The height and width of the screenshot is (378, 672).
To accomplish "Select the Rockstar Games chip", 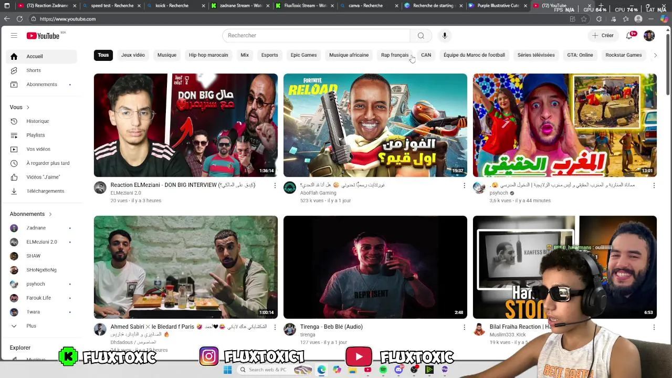I will (623, 55).
